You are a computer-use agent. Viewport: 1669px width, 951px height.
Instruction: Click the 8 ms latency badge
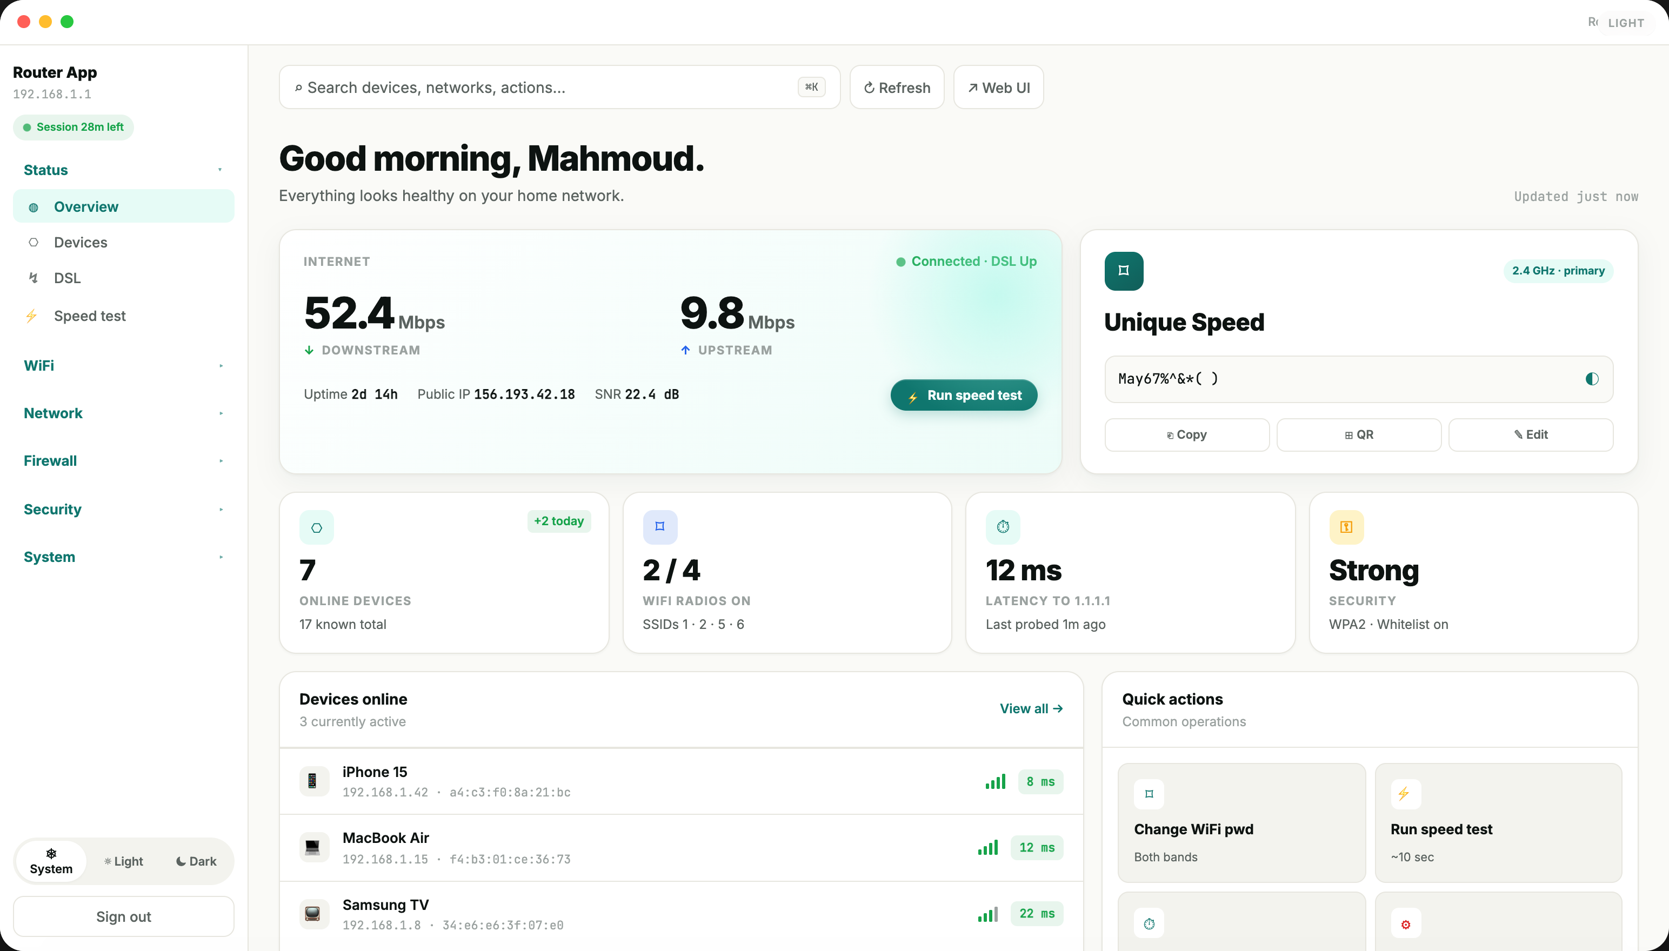pyautogui.click(x=1040, y=782)
